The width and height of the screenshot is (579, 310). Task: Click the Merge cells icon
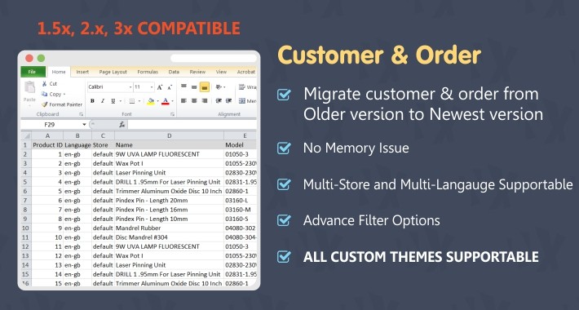click(242, 101)
